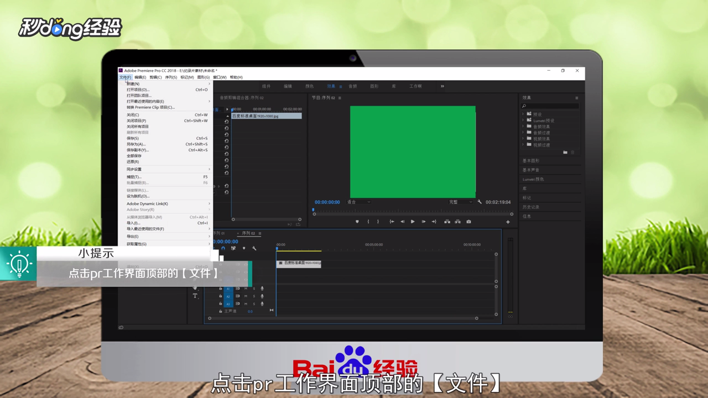Select 百度标准桌面 clip in timeline
The width and height of the screenshot is (708, 398).
[x=299, y=263]
